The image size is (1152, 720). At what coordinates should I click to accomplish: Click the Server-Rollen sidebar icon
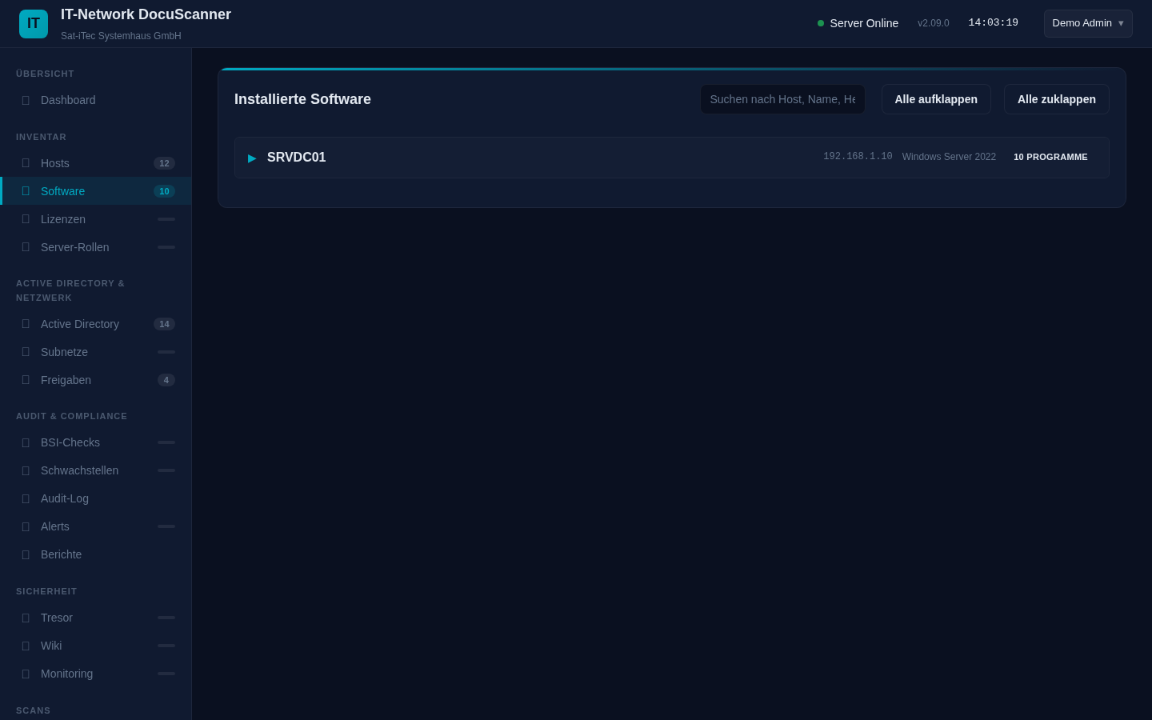26,247
